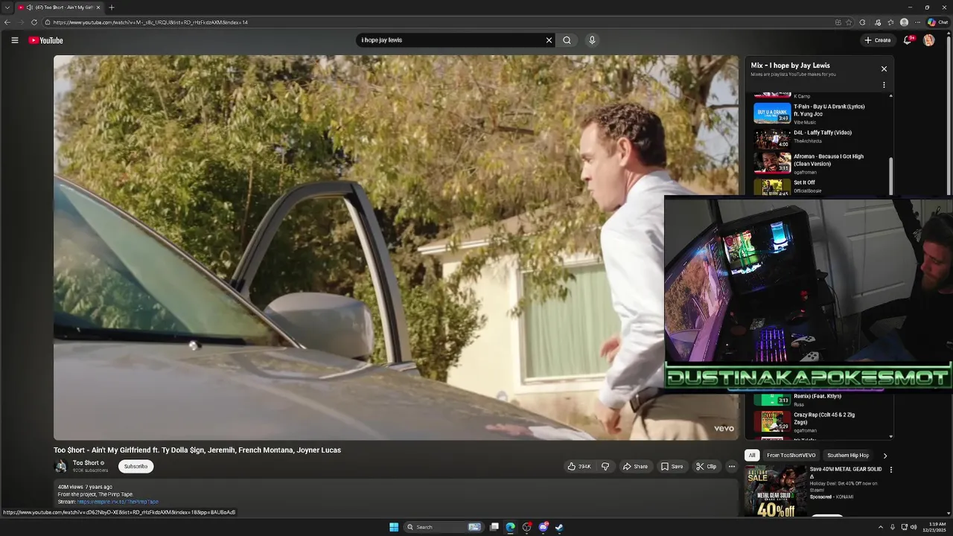Clear the search box with the X

tap(549, 40)
